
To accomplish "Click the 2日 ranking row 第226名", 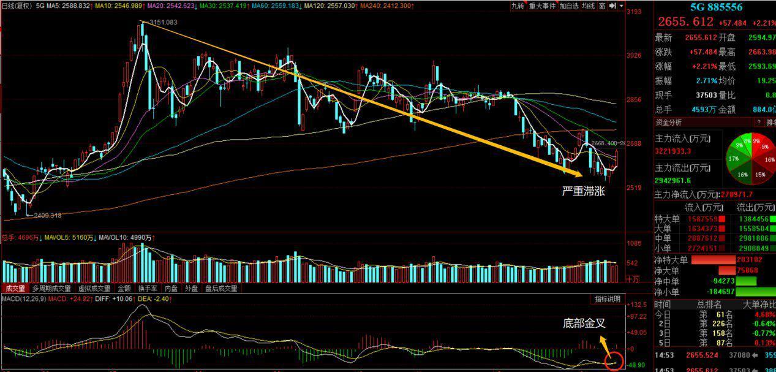I will [x=715, y=324].
